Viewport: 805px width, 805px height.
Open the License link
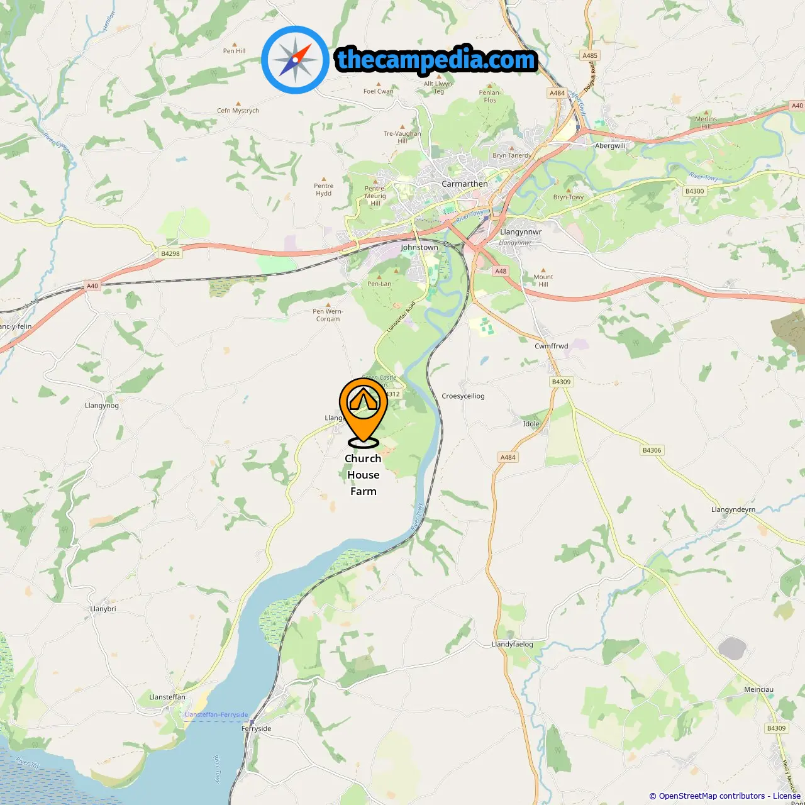[x=787, y=796]
